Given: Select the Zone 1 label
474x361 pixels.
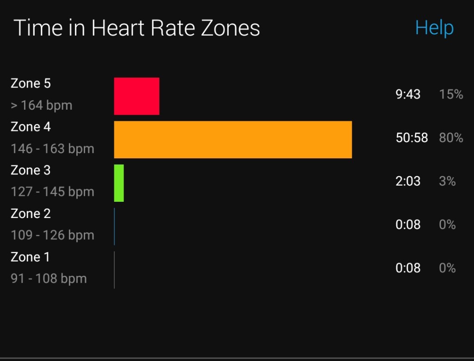Looking at the screenshot, I should pyautogui.click(x=30, y=257).
